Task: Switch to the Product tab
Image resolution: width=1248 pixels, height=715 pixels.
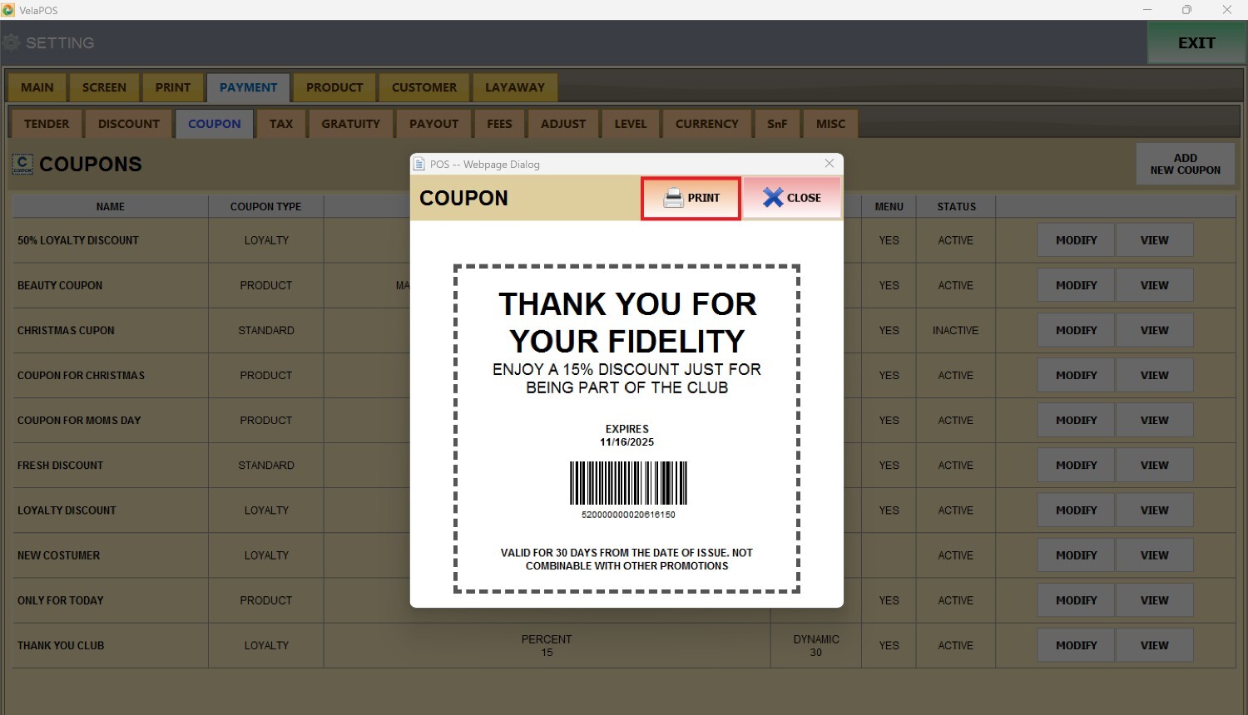Action: click(x=334, y=87)
